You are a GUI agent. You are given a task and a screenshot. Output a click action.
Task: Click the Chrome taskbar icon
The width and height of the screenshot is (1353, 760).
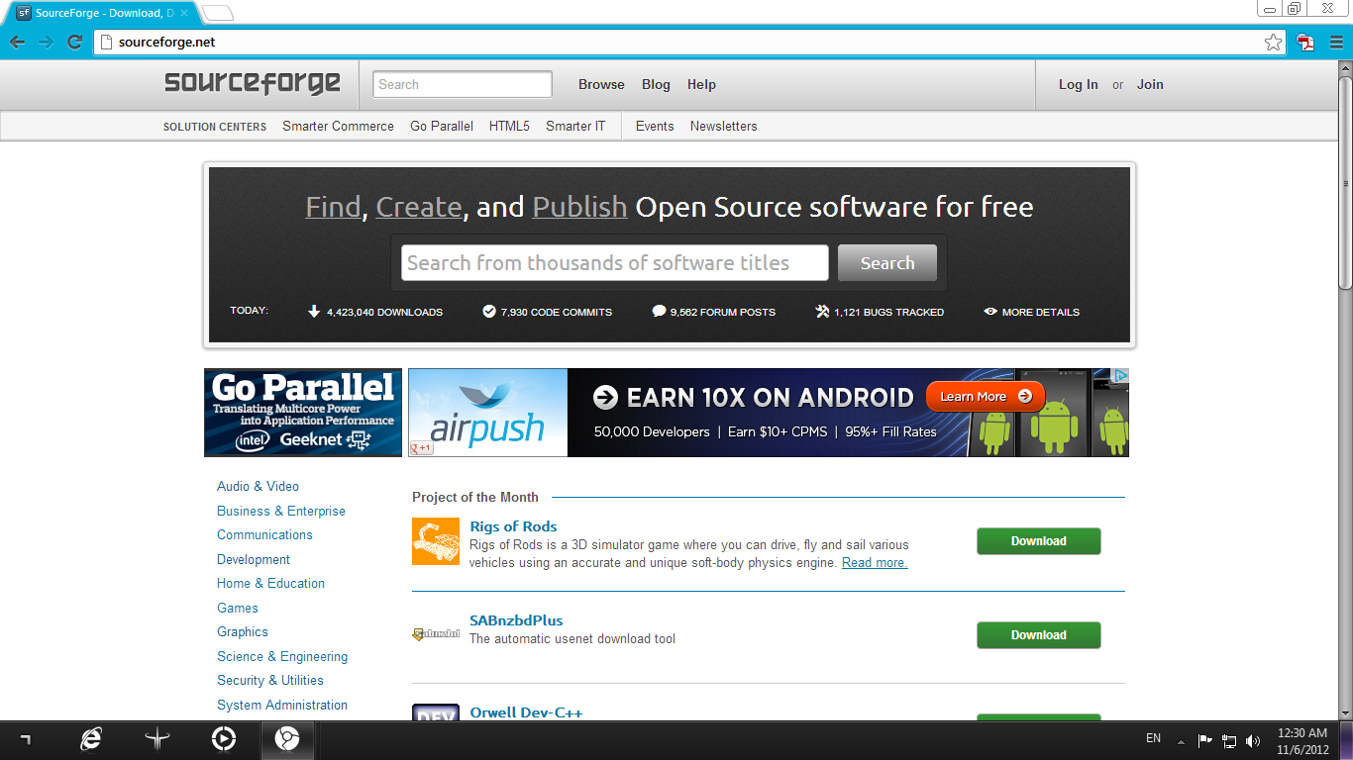287,739
